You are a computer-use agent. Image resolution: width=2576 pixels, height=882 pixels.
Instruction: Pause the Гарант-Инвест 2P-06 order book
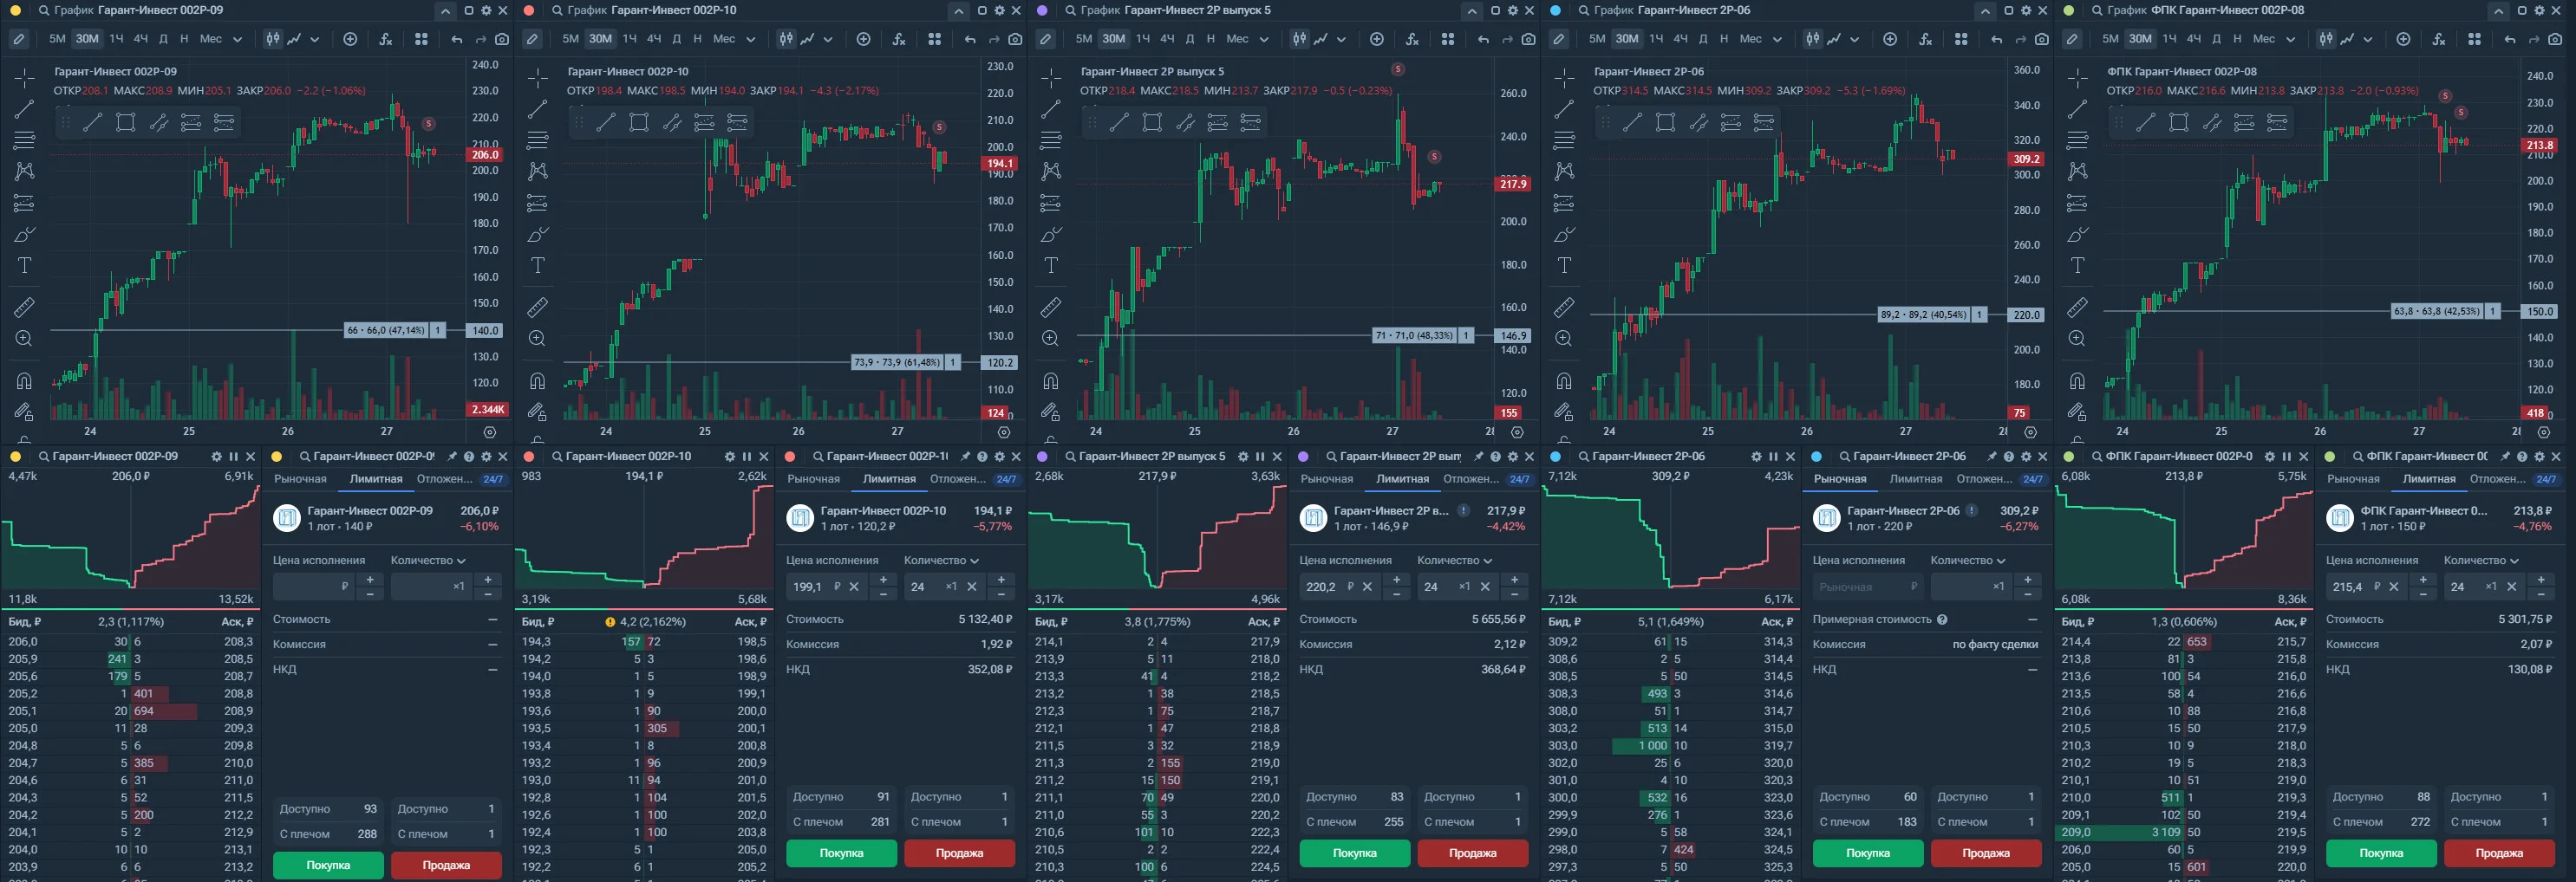pyautogui.click(x=1773, y=457)
